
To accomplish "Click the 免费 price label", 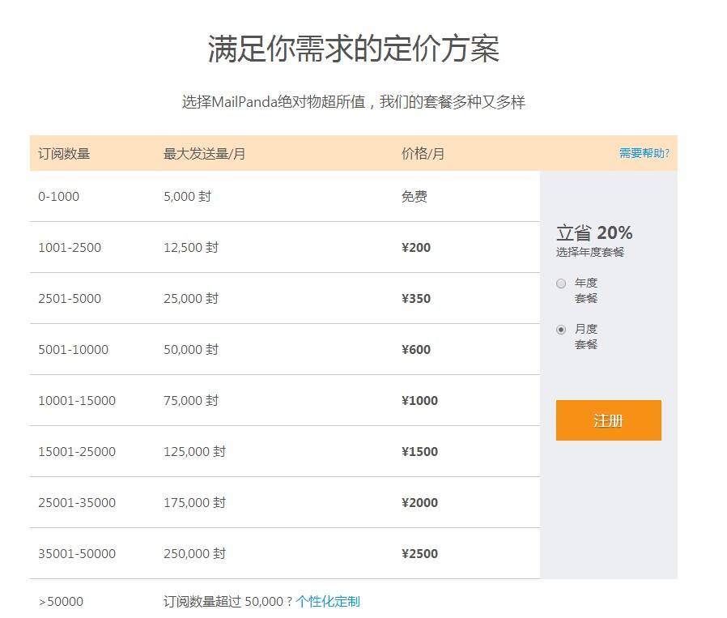I will (x=414, y=196).
